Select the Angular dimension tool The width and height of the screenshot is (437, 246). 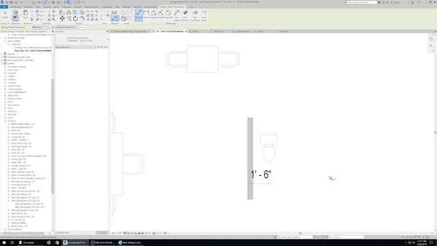point(153,14)
